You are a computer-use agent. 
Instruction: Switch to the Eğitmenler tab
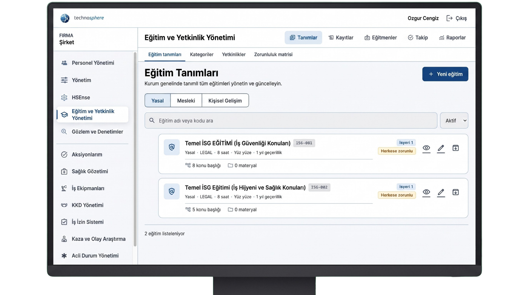coord(380,38)
